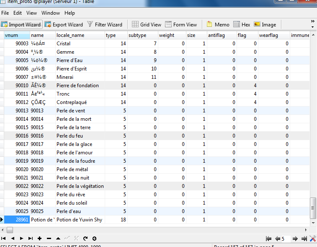Click the antiflag column header
317x247 pixels.
[x=222, y=35]
